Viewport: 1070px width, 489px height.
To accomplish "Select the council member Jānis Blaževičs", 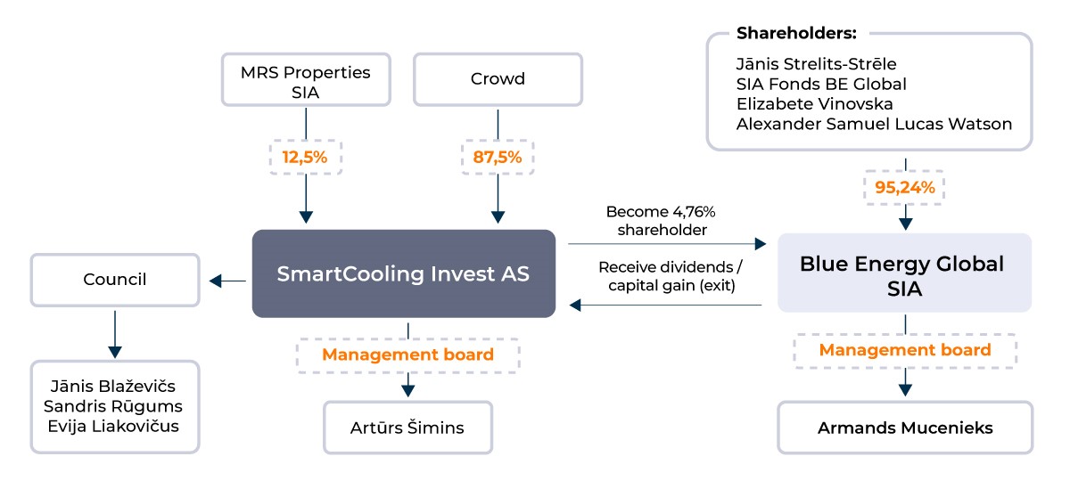I will 113,387.
